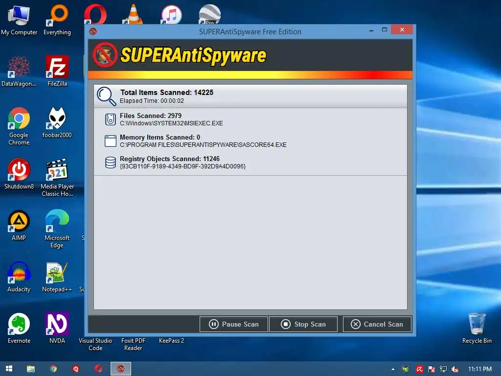The height and width of the screenshot is (376, 501).
Task: Select Total Items Scanned: 14225 text
Action: tap(167, 93)
